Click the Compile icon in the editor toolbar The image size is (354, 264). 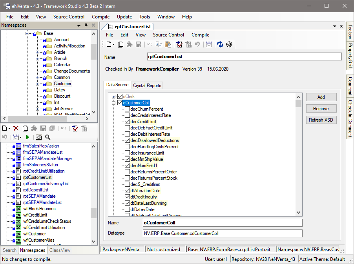209,44
